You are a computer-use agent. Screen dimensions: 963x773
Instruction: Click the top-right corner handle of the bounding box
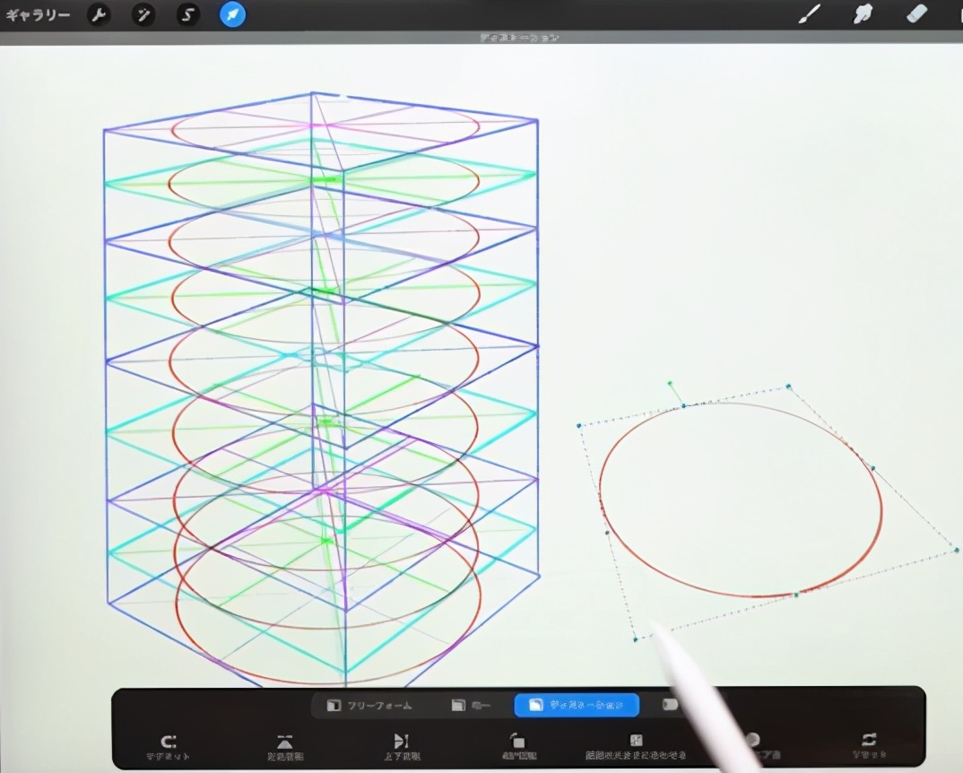click(x=789, y=386)
